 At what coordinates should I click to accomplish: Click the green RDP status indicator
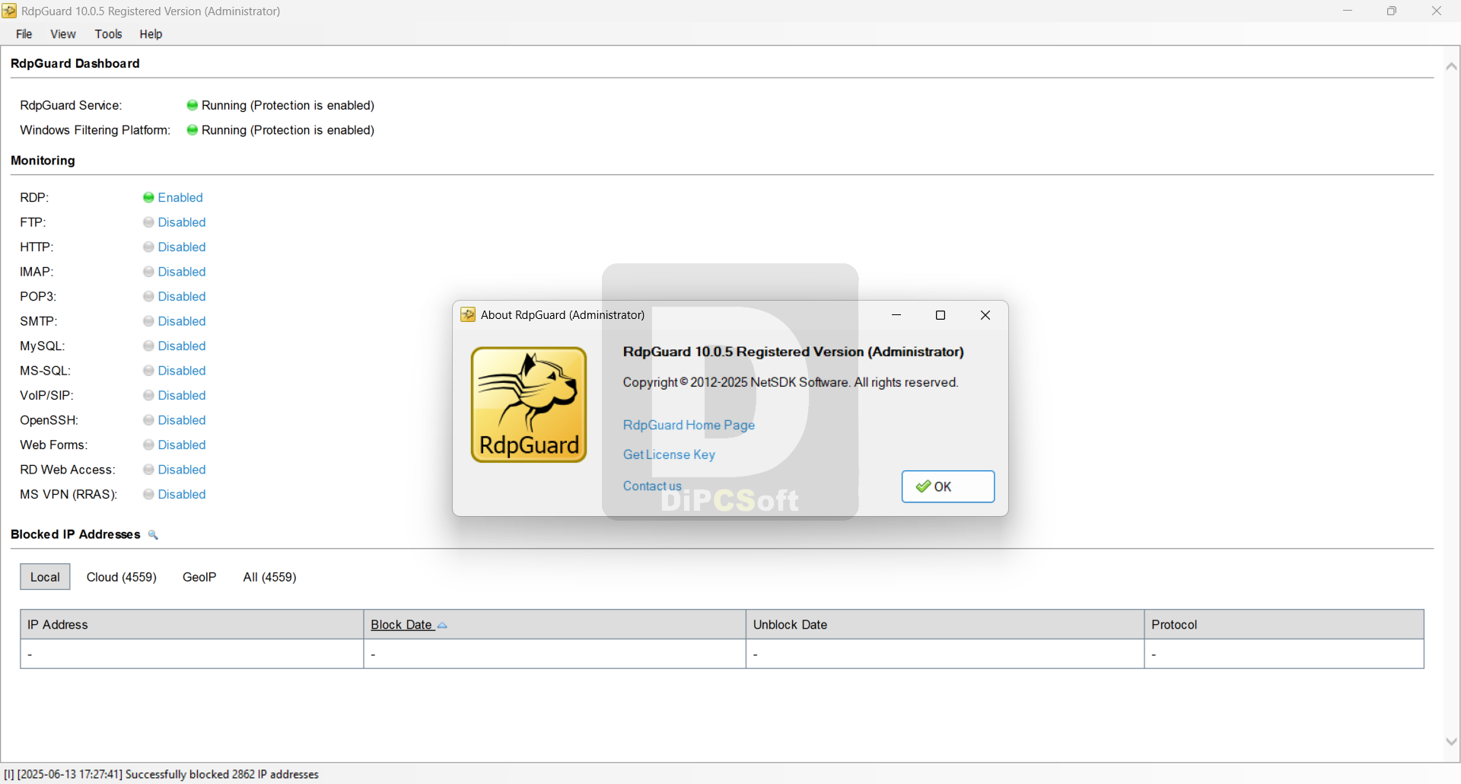point(148,198)
